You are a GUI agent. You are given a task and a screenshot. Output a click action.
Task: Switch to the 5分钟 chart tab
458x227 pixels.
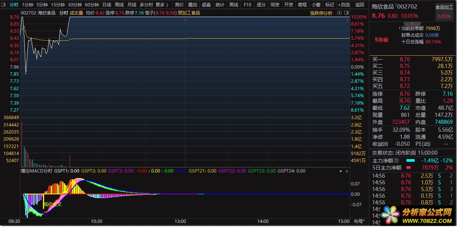(x=42, y=5)
